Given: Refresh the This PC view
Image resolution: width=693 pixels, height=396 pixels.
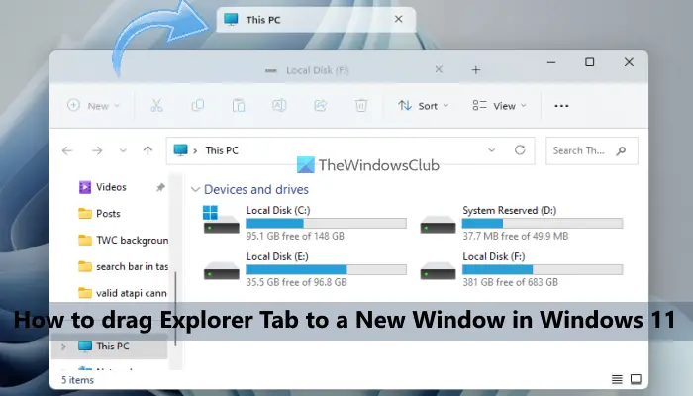Looking at the screenshot, I should point(520,150).
